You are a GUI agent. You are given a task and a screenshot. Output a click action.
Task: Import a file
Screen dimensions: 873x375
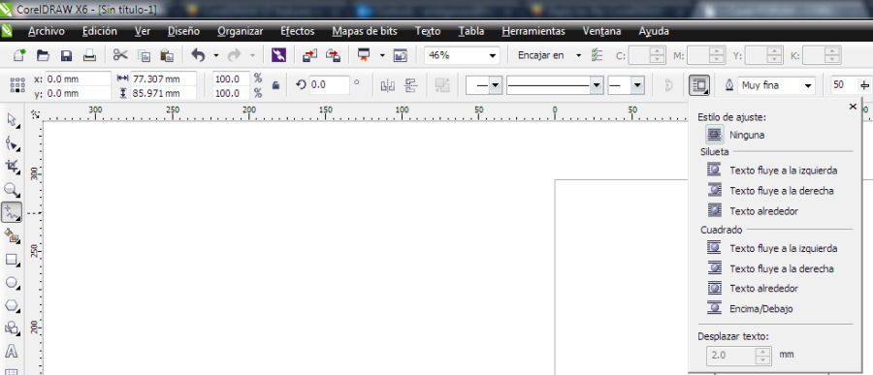coord(310,55)
